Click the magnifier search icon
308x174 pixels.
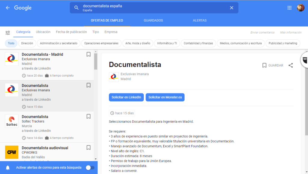(76, 8)
